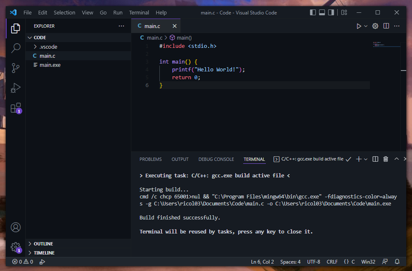Toggle Panel layout icon

(322, 12)
